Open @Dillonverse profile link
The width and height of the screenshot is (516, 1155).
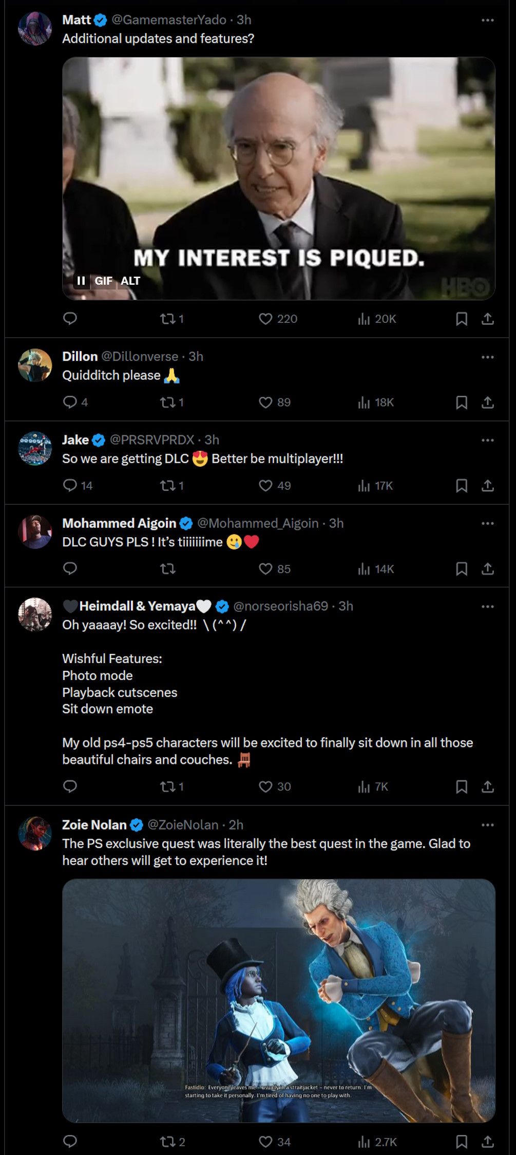tap(140, 356)
